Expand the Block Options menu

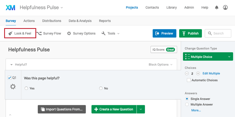pos(160,65)
